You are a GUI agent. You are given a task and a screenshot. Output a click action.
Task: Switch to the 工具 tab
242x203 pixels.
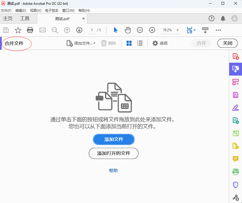pos(25,19)
